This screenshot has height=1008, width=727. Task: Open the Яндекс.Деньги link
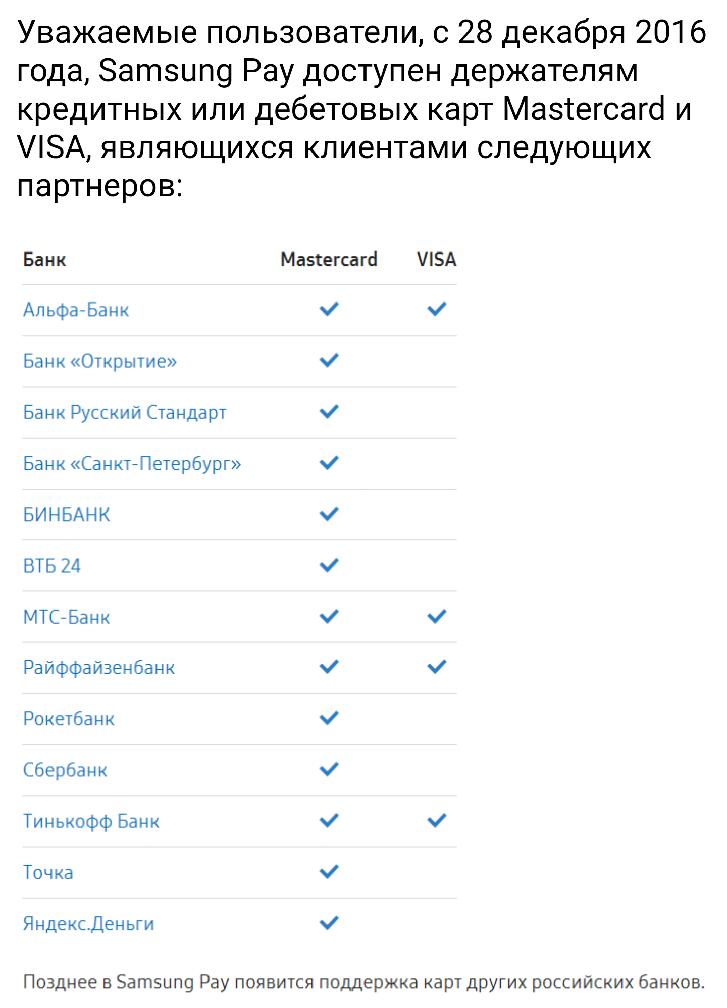tap(89, 924)
